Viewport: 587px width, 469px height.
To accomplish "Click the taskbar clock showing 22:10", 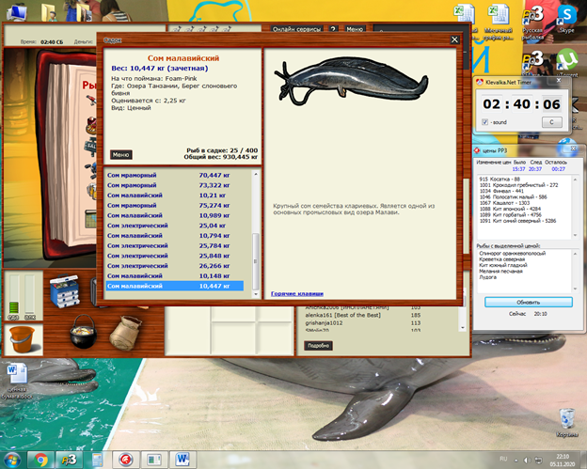I will click(x=563, y=457).
